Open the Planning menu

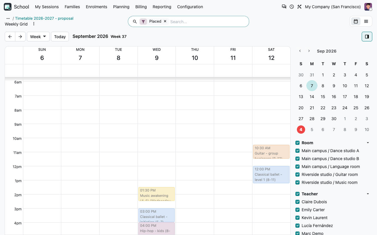[121, 7]
